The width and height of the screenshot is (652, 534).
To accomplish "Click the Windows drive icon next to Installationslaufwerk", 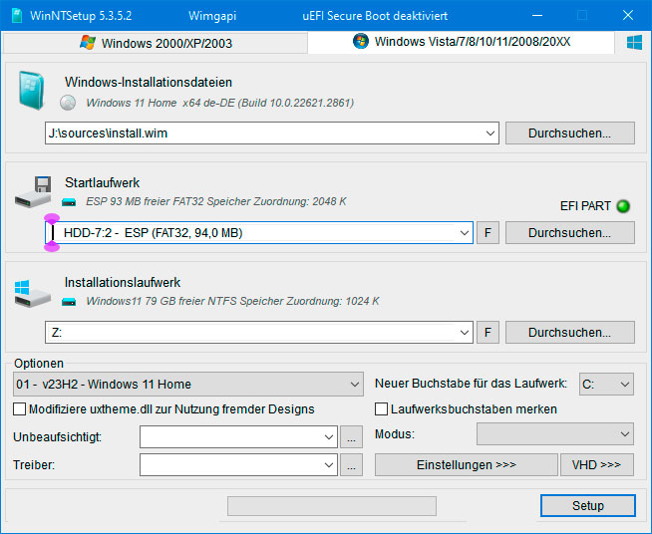I will pyautogui.click(x=33, y=293).
